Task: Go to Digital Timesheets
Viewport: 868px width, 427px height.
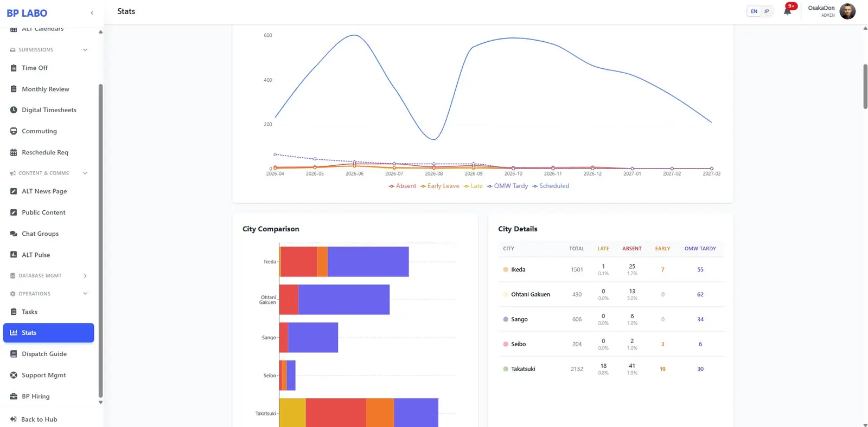Action: 49,110
